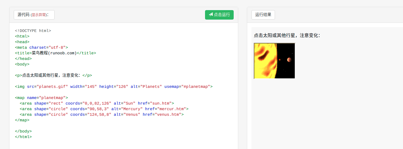Screen dimensions: 403x149
Task: Click the img src planets.gif code line
Action: [x=114, y=87]
